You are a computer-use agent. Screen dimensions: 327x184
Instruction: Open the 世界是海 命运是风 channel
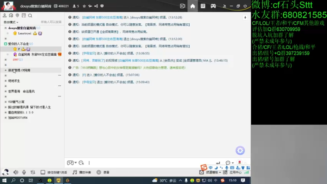(x=22, y=91)
